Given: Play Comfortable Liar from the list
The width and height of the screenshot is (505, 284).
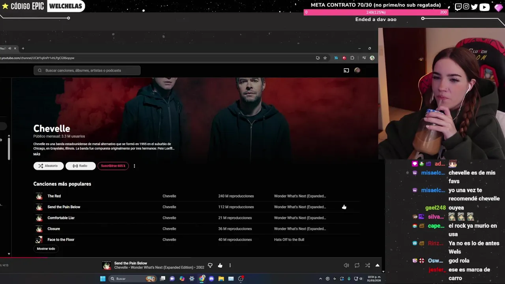Looking at the screenshot, I should 61,218.
